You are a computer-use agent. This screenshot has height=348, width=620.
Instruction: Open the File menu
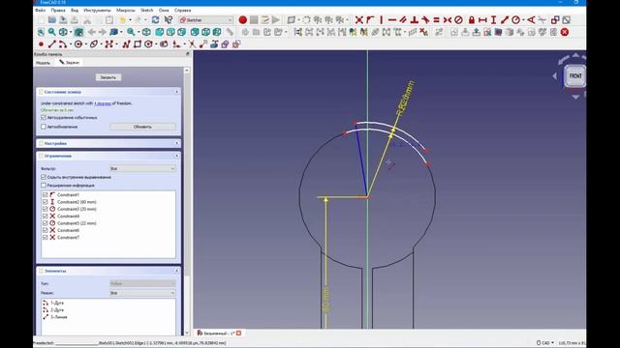(x=41, y=11)
